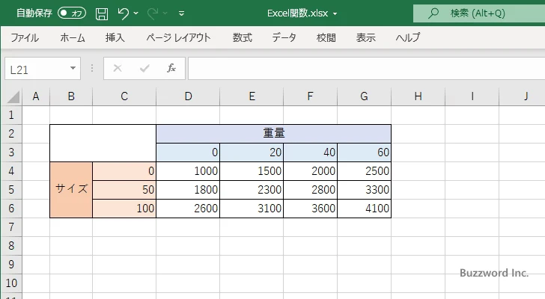The image size is (545, 299).
Task: Select column G header
Action: click(x=364, y=96)
